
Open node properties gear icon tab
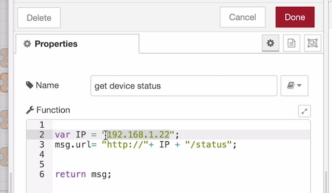[x=270, y=43]
